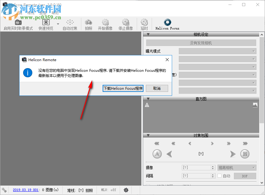The image size is (265, 195).
Task: Click the 延时 time-lapse timer icon
Action: coord(144,22)
